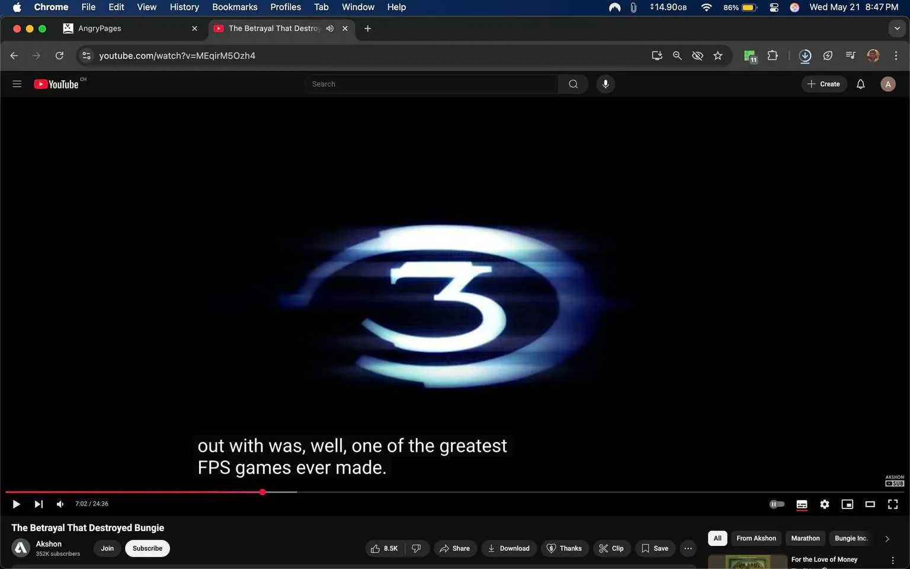
Task: Open the History menu
Action: (184, 7)
